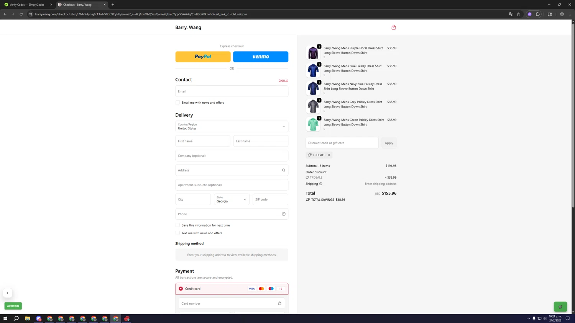This screenshot has height=323, width=575.
Task: Show the +3 more card types
Action: pos(281,289)
